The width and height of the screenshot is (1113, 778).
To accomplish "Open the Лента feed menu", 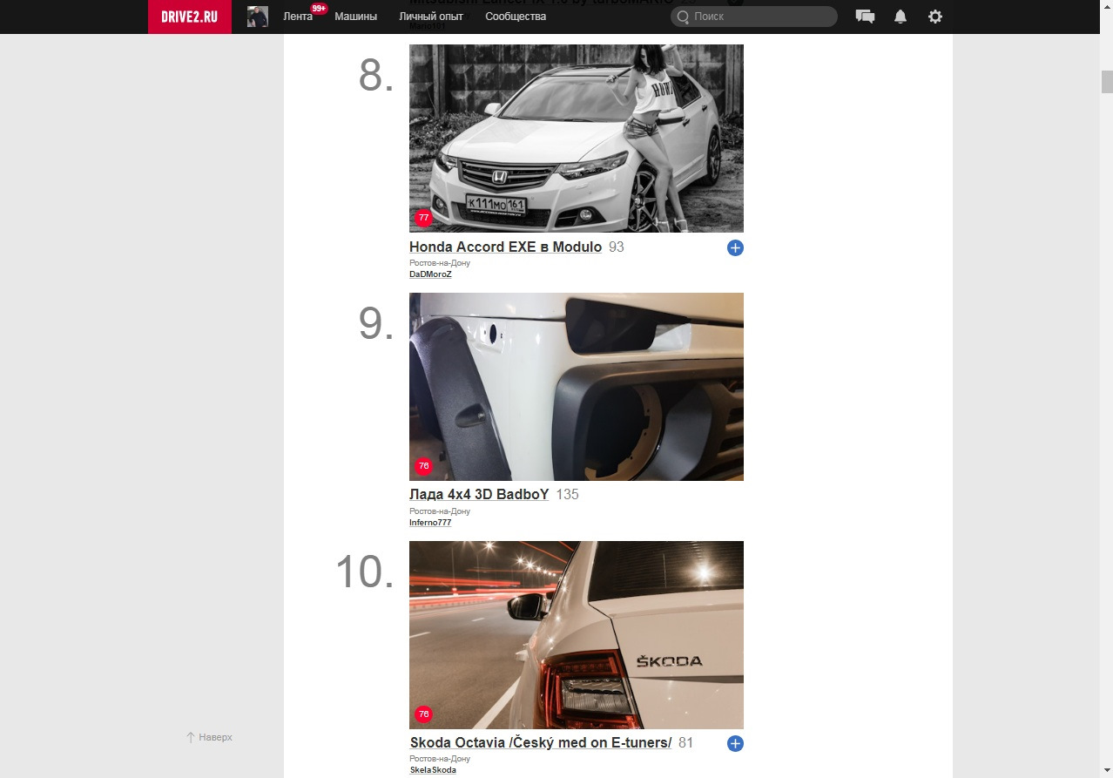I will coord(298,17).
